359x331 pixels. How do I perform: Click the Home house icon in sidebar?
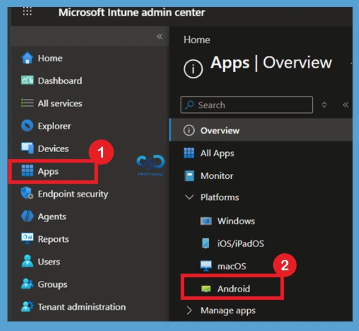27,58
